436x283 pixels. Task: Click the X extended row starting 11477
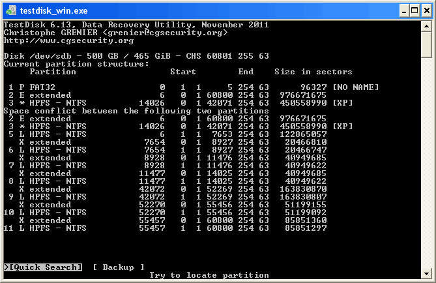pos(173,173)
